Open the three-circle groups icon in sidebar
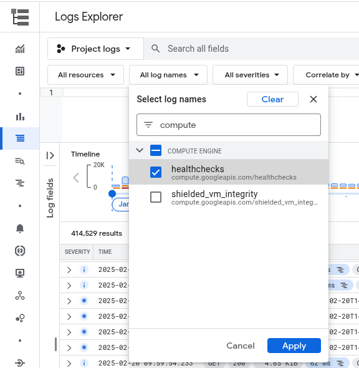 point(20,296)
